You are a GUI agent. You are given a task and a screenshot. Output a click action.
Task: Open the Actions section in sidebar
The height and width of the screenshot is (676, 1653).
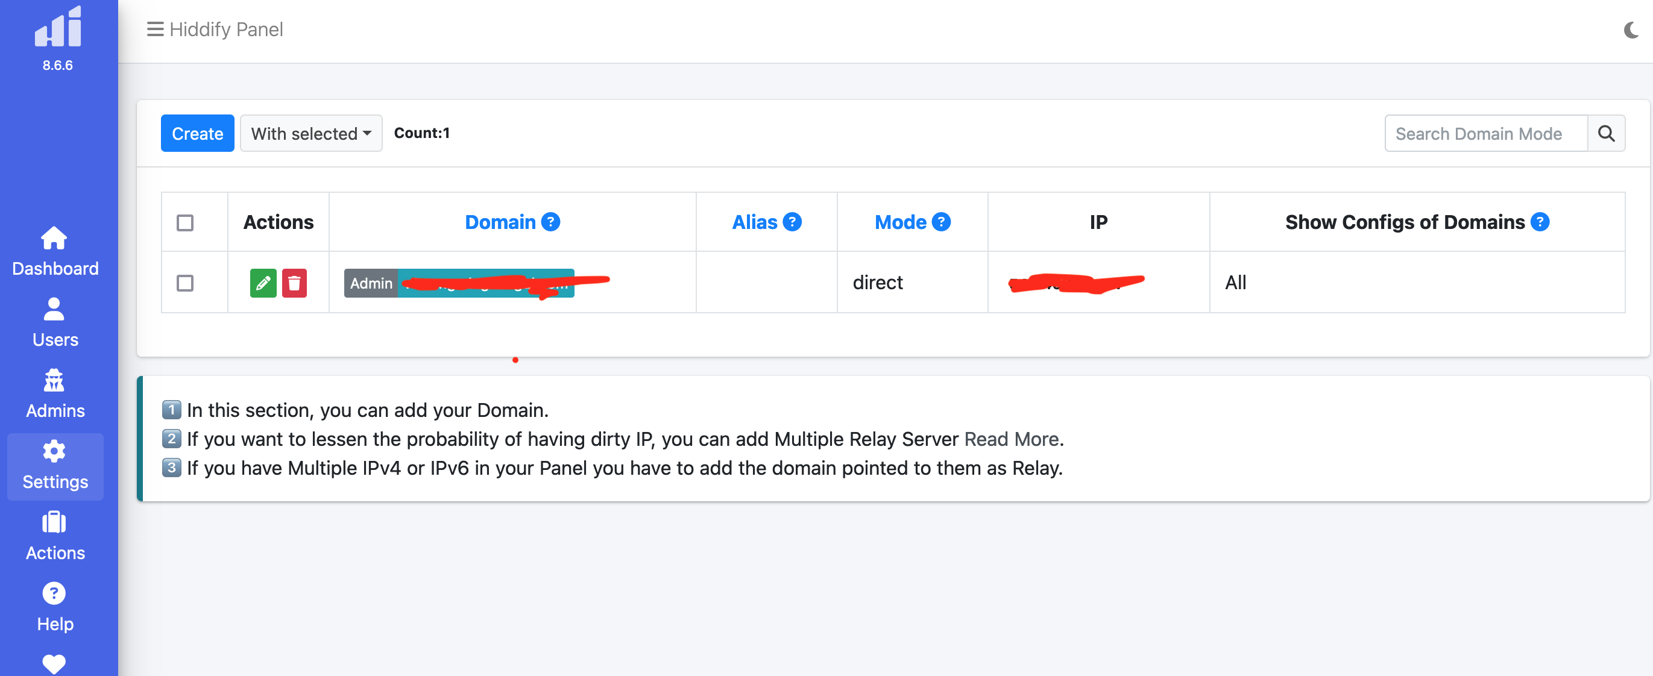coord(54,536)
